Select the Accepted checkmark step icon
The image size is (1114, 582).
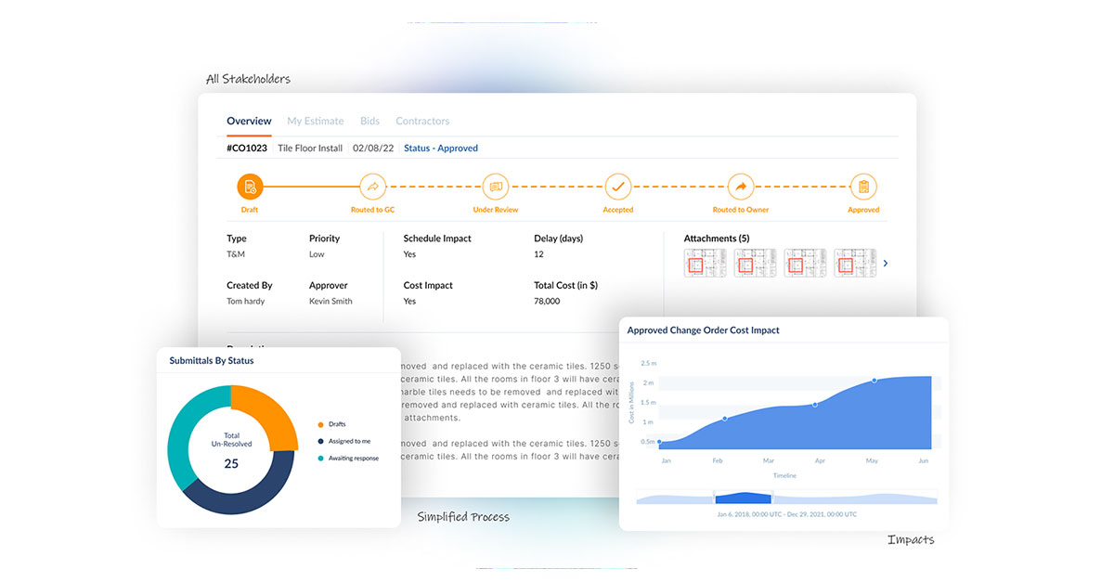tap(618, 187)
